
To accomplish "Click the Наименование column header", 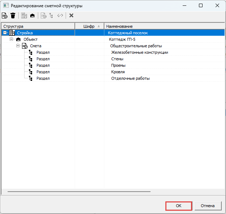I will tap(164, 26).
